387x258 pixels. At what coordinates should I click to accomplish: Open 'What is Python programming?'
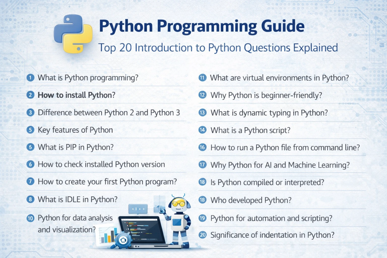(88, 78)
